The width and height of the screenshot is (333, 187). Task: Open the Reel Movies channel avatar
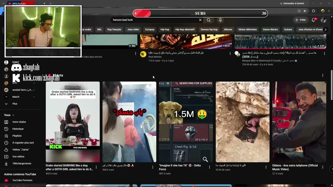click(143, 54)
